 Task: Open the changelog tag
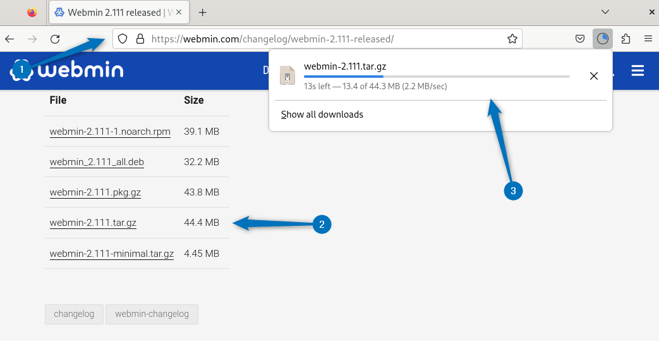(74, 314)
